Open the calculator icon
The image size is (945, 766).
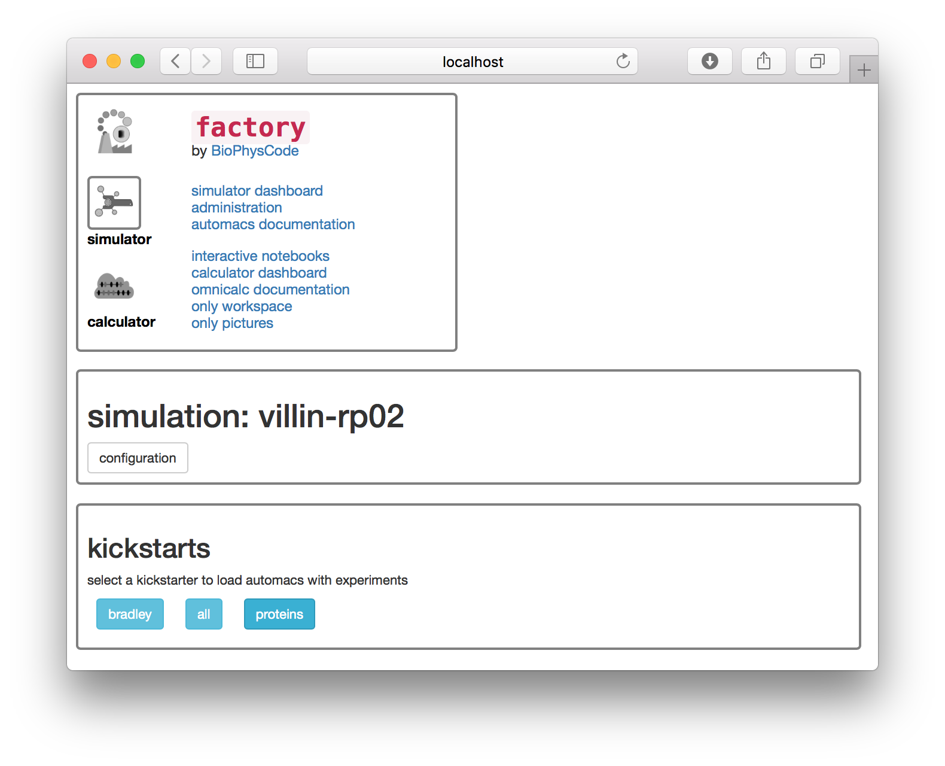pyautogui.click(x=114, y=286)
